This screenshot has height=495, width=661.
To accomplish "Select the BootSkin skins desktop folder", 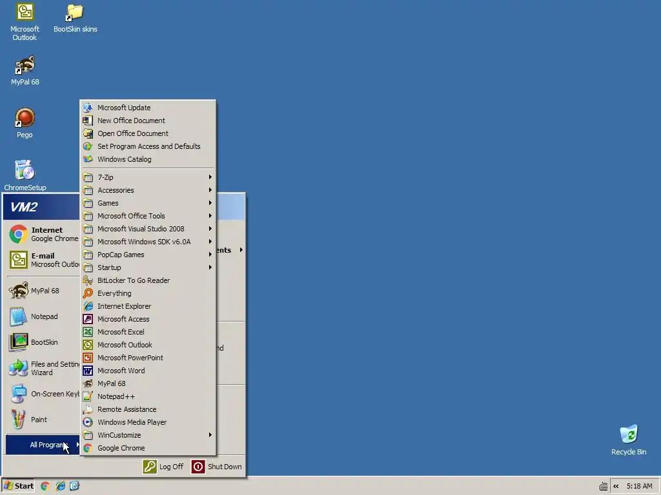I will pyautogui.click(x=75, y=19).
